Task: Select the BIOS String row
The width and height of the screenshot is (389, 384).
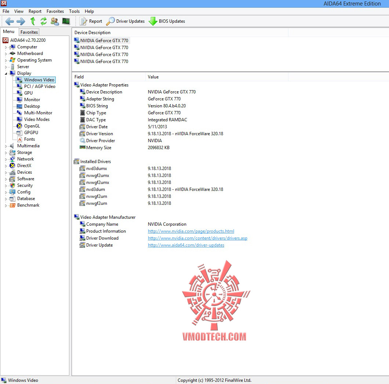Action: point(133,106)
